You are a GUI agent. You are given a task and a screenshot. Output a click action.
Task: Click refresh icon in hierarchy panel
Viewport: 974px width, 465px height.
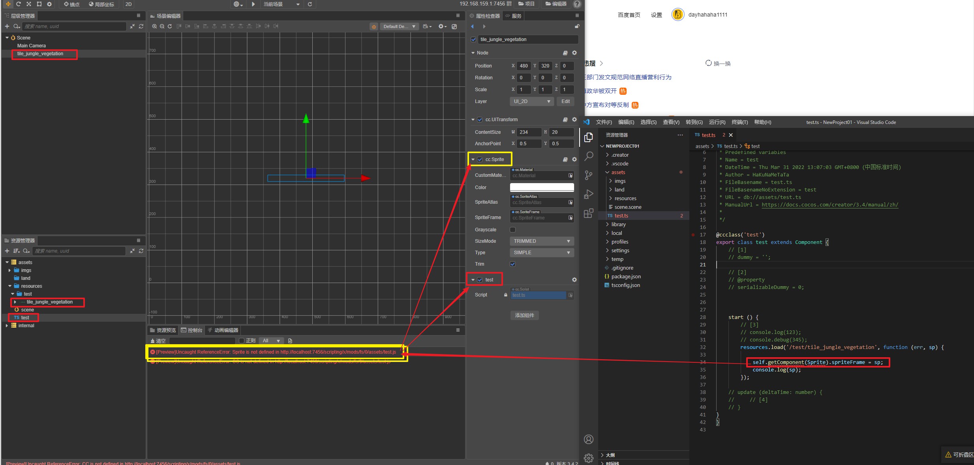coord(141,26)
